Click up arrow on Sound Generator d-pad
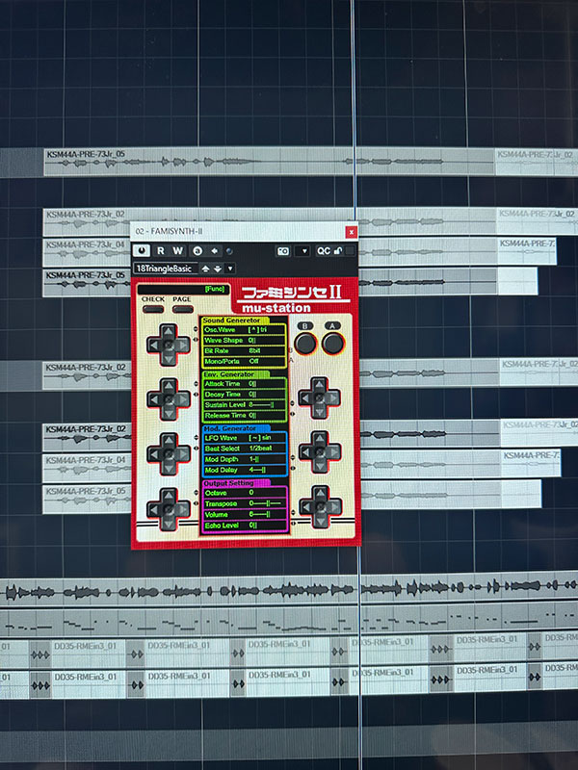The height and width of the screenshot is (770, 578). coord(168,330)
